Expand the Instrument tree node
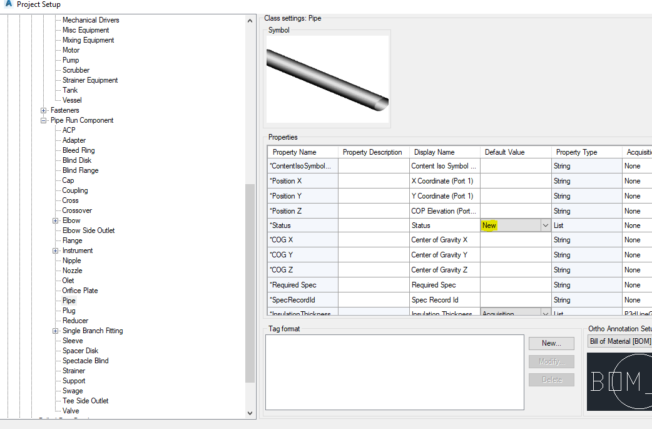The width and height of the screenshot is (652, 429). pos(55,251)
